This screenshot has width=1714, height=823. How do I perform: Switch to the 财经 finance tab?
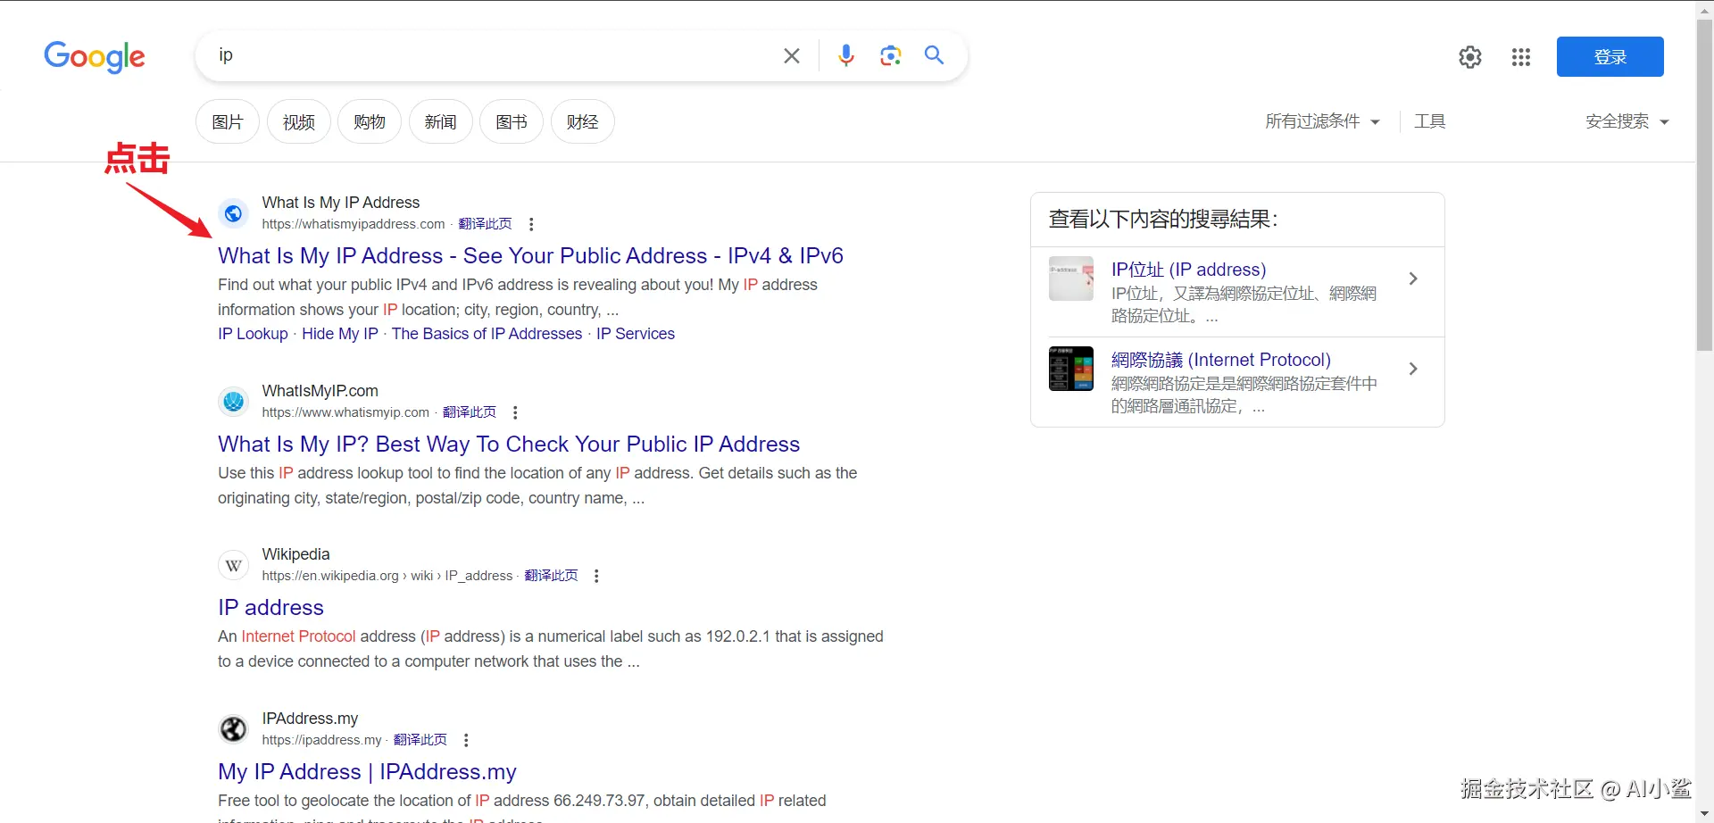tap(582, 121)
